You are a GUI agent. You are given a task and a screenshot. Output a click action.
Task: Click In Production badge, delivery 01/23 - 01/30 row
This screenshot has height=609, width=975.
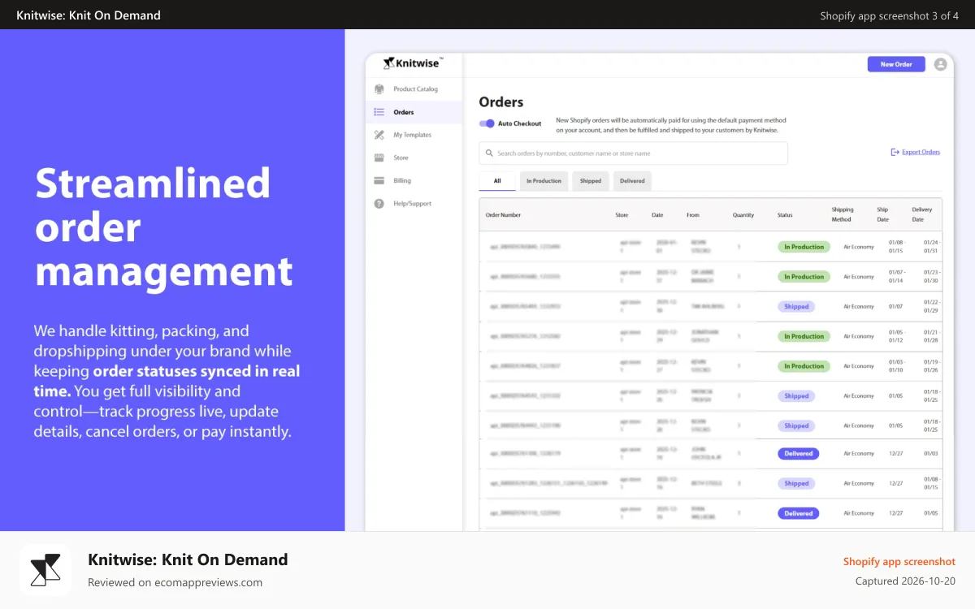[804, 277]
